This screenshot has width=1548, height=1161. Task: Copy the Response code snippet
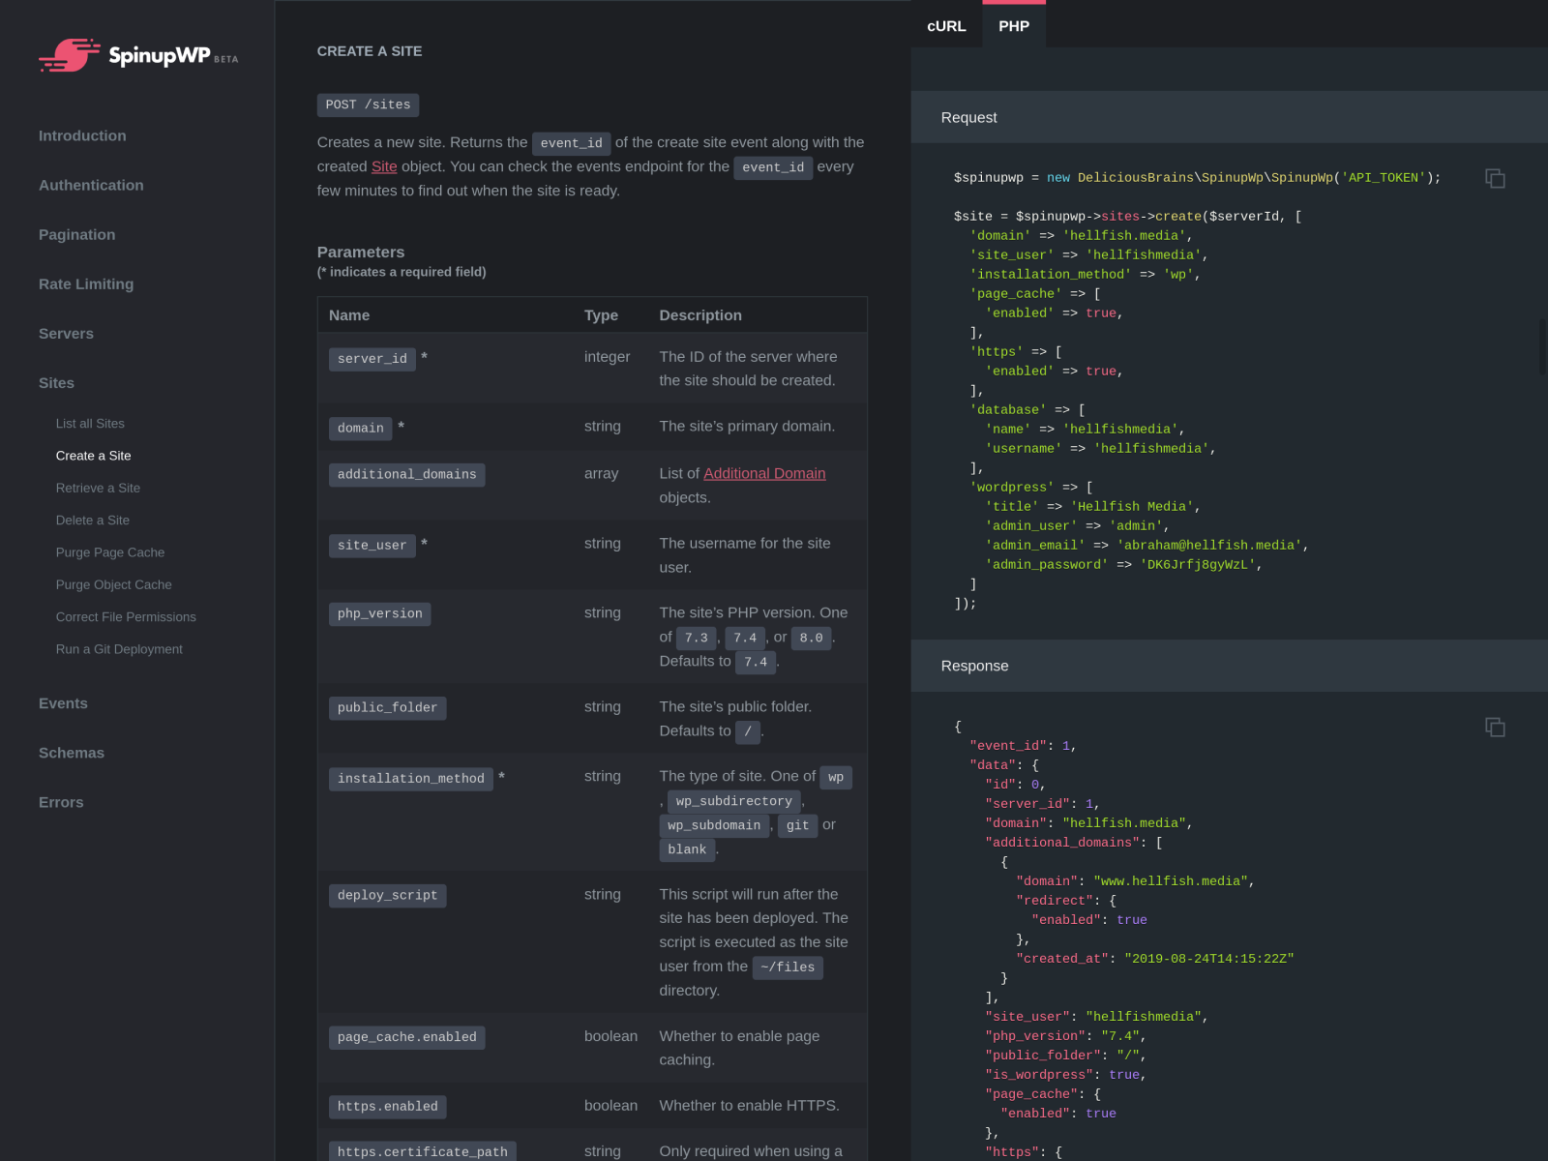pos(1495,727)
